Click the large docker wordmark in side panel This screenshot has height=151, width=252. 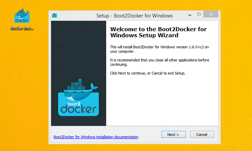coord(78,109)
